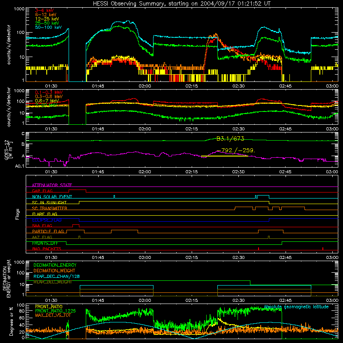The width and height of the screenshot is (343, 343).
Task: Select the Absolute geomagnetic latitude label
Action: 296,307
